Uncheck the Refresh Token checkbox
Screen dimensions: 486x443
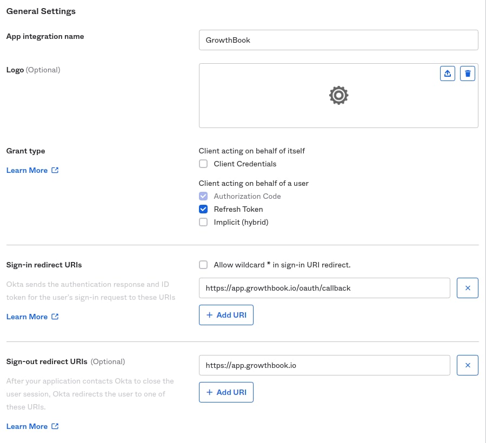pos(203,209)
